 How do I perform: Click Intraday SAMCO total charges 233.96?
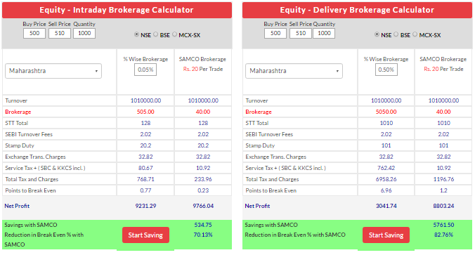(203, 179)
